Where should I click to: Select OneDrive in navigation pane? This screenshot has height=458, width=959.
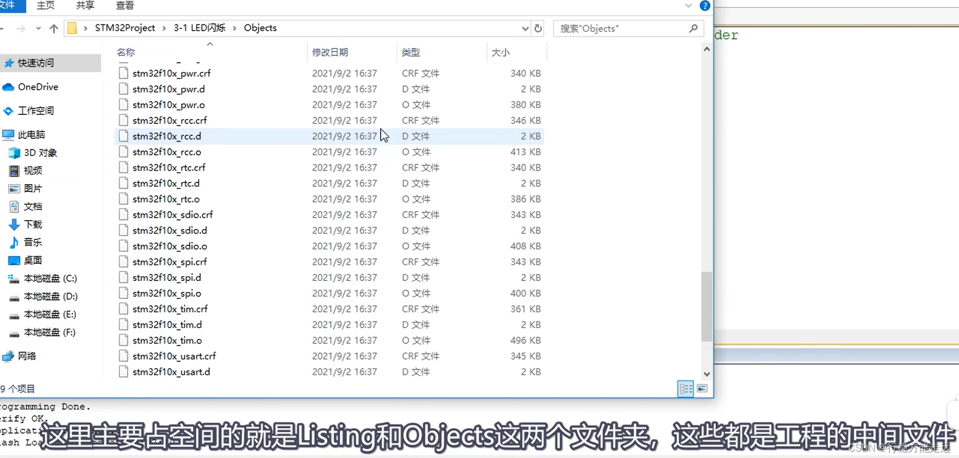(38, 87)
